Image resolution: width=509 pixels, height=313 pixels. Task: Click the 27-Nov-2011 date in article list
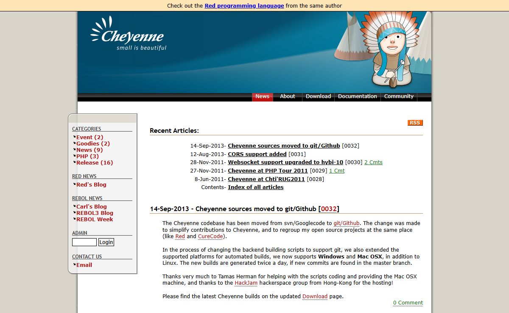[x=207, y=171]
